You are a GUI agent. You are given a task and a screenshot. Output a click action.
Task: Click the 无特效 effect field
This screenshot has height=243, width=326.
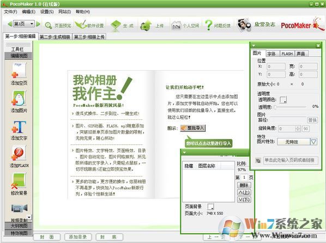tap(294, 142)
